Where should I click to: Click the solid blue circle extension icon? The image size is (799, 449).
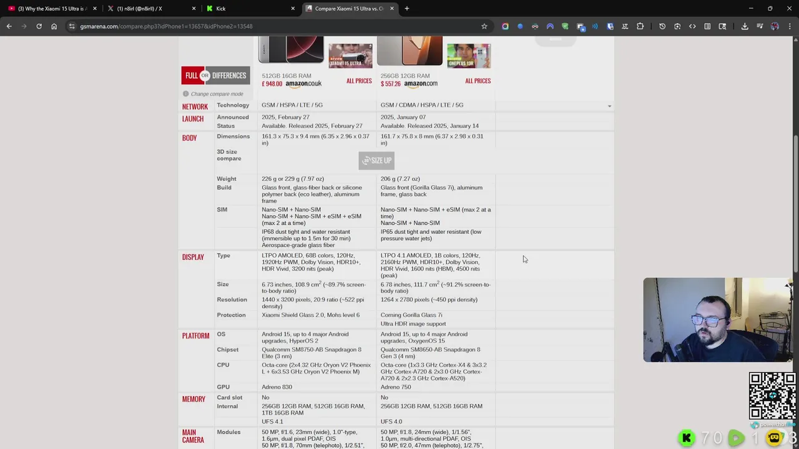click(520, 26)
